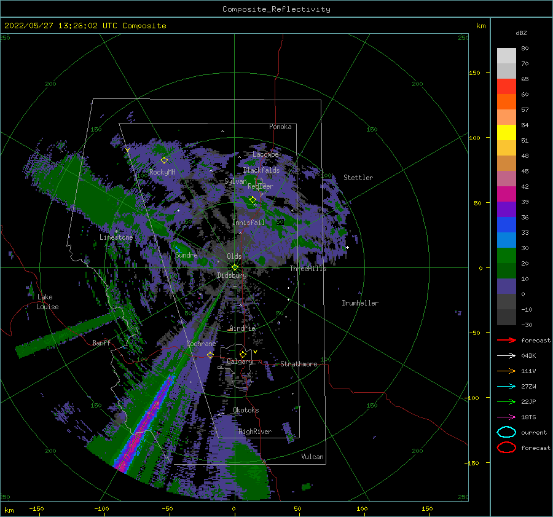553x517 pixels.
Task: Click the Innisfail city label
Action: (248, 223)
